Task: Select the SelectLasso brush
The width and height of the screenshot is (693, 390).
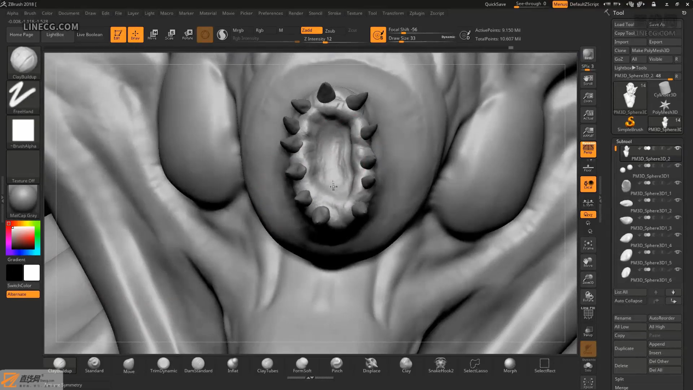Action: [475, 365]
